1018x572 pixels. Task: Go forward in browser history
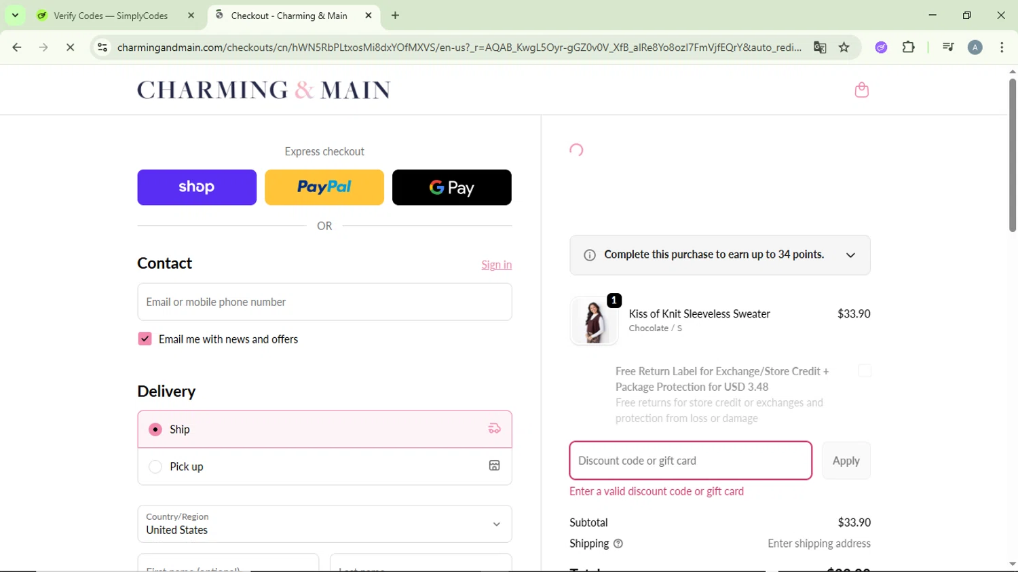43,47
